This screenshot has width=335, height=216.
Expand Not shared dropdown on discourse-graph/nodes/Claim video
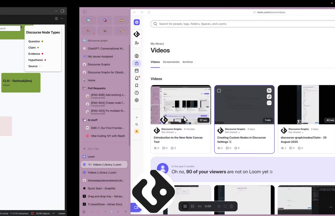pos(296,132)
